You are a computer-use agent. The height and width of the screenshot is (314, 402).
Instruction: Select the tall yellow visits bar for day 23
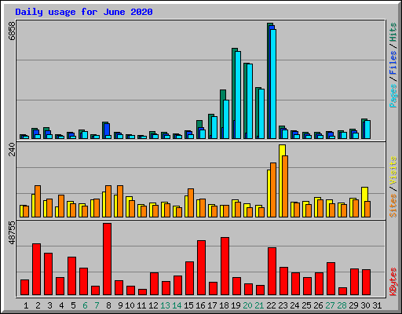click(x=281, y=181)
